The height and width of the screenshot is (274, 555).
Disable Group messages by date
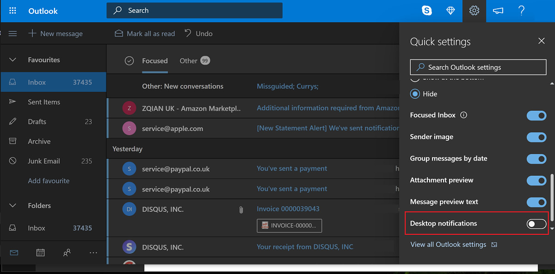click(x=536, y=159)
